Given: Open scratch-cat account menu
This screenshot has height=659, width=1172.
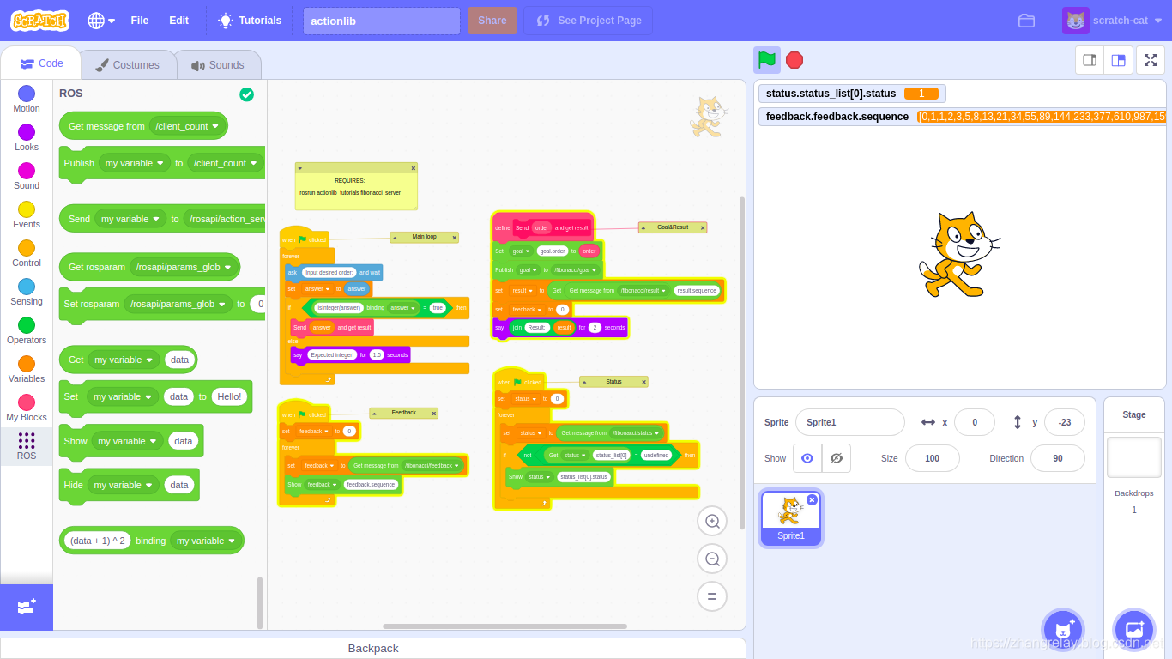Looking at the screenshot, I should [x=1113, y=21].
